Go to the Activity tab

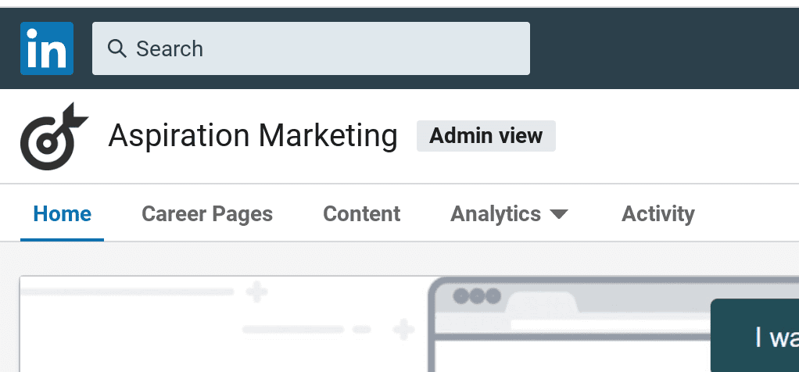pos(657,214)
